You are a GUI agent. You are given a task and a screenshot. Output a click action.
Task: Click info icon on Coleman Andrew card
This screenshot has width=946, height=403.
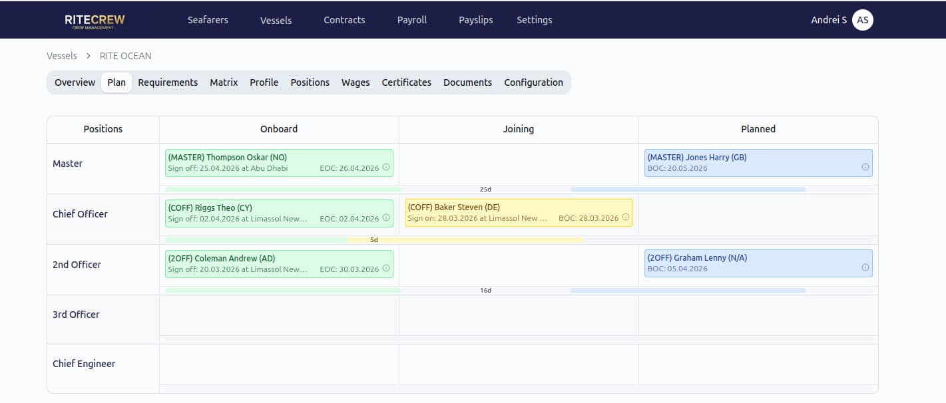pos(386,269)
